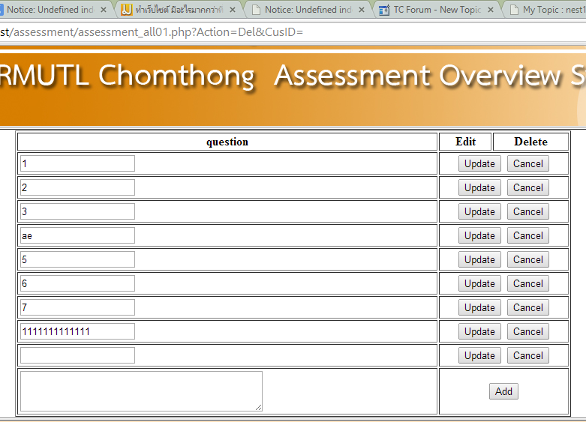586x422 pixels.
Task: Focus the field containing 1111111111111
Action: (x=77, y=331)
